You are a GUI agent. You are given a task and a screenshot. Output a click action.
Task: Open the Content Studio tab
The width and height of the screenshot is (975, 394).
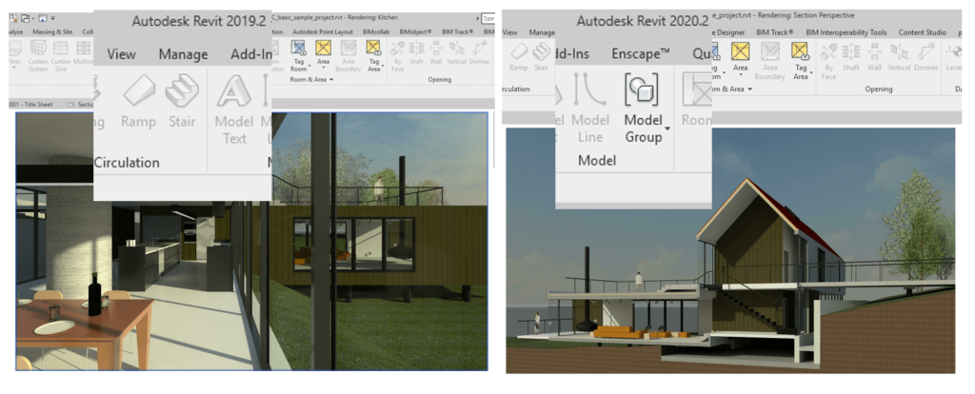[922, 32]
